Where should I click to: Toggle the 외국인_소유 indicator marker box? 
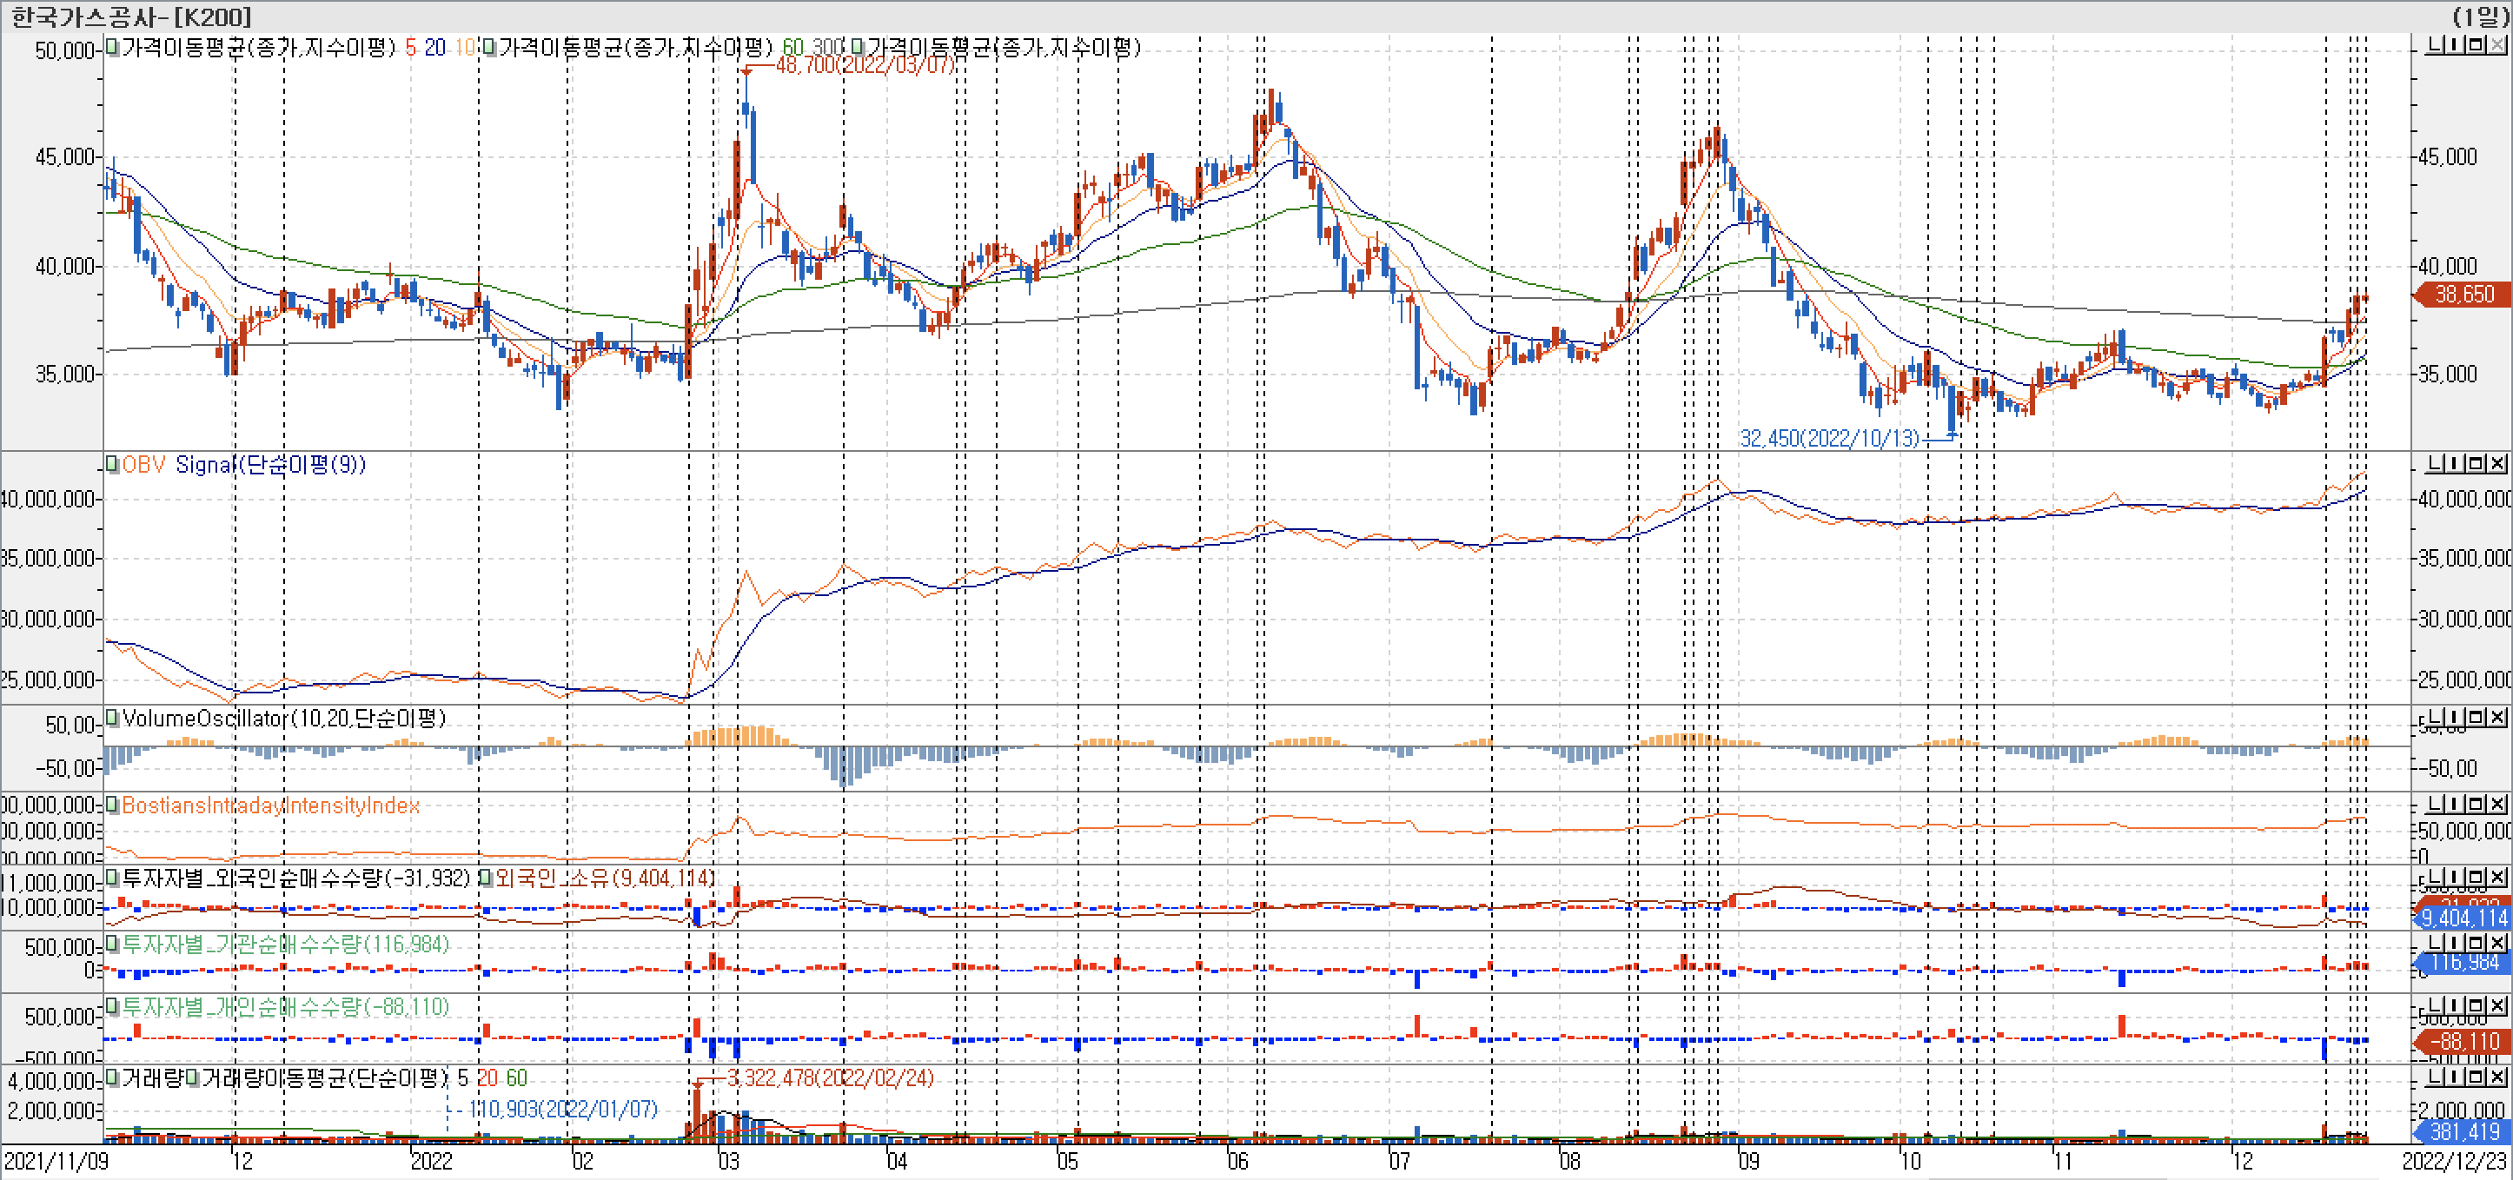(x=485, y=878)
